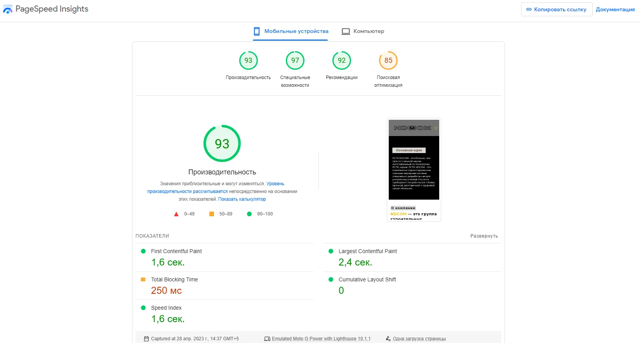Click the small 93 performance gauge
The height and width of the screenshot is (343, 640).
(x=249, y=60)
